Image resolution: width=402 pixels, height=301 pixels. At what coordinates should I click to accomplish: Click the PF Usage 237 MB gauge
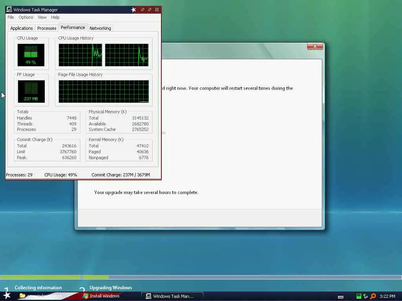31,91
